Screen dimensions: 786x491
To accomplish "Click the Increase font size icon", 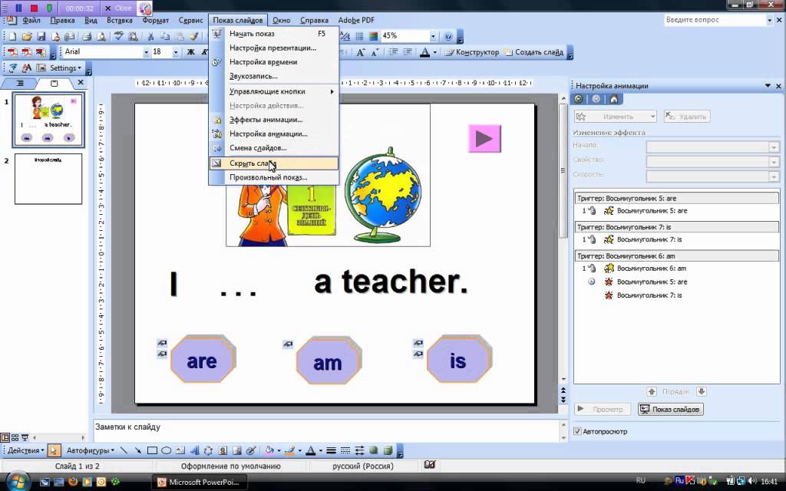I will coord(361,52).
